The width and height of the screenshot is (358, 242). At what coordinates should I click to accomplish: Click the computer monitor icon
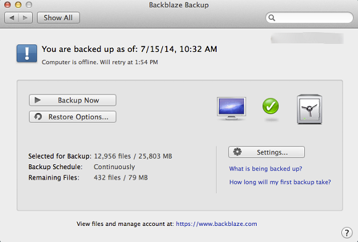pyautogui.click(x=231, y=109)
